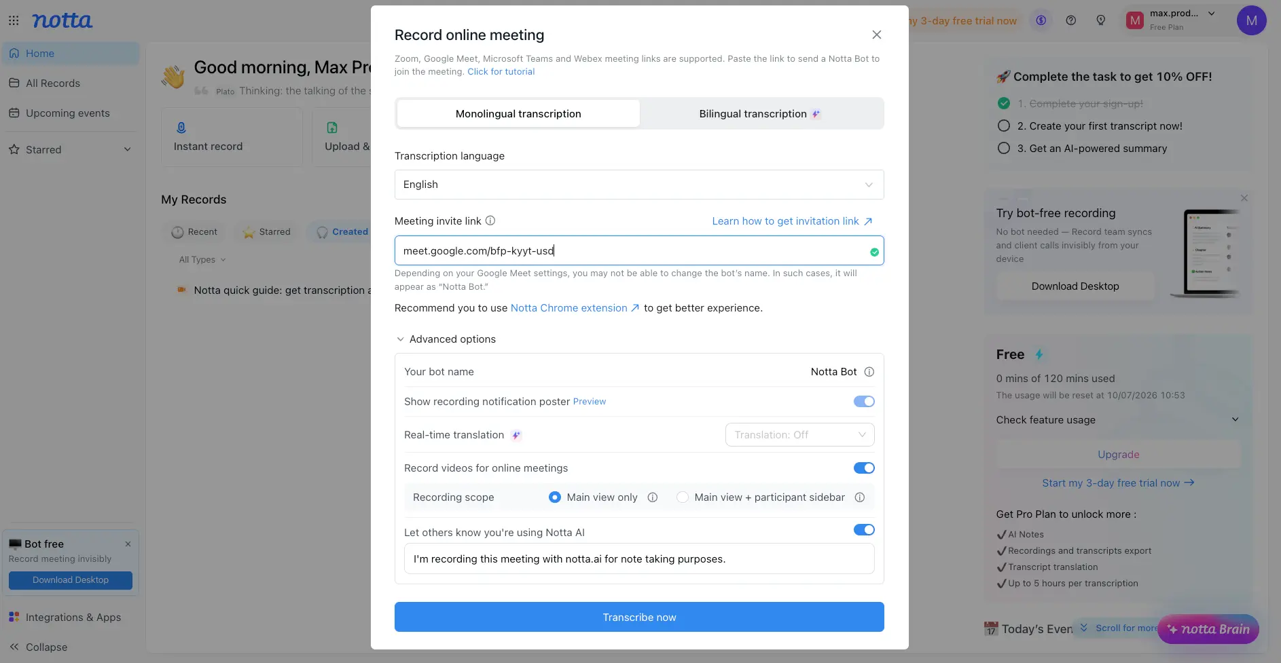
Task: Open the max.prod workspace dropdown
Action: pyautogui.click(x=1211, y=14)
